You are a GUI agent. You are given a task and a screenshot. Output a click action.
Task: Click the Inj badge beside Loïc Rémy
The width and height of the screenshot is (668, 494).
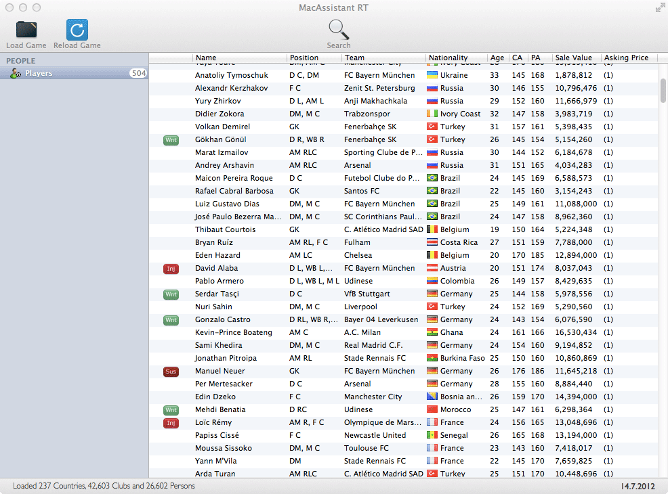coord(171,423)
